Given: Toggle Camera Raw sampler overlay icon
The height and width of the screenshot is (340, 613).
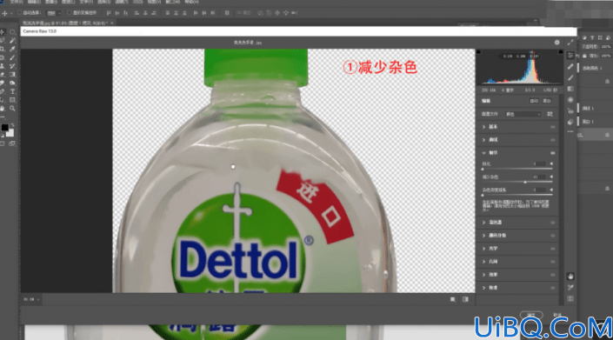Looking at the screenshot, I should coord(570,287).
